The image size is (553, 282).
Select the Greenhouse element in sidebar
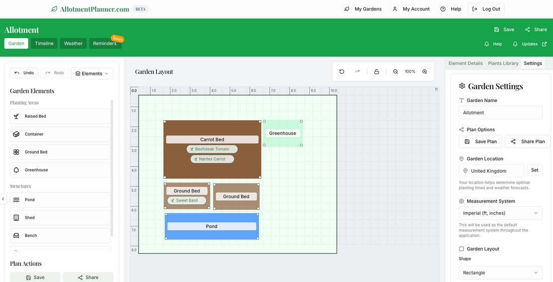pyautogui.click(x=60, y=170)
